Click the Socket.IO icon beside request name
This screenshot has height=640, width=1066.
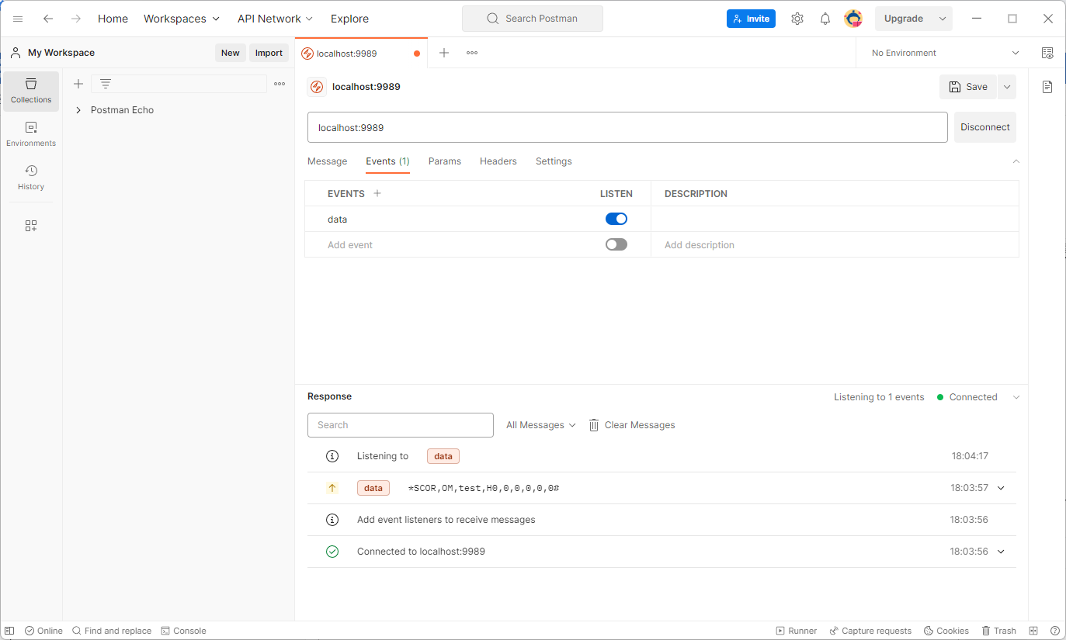click(x=317, y=87)
